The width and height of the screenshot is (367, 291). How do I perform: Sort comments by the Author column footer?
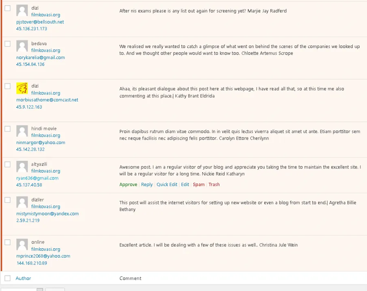pyautogui.click(x=23, y=278)
